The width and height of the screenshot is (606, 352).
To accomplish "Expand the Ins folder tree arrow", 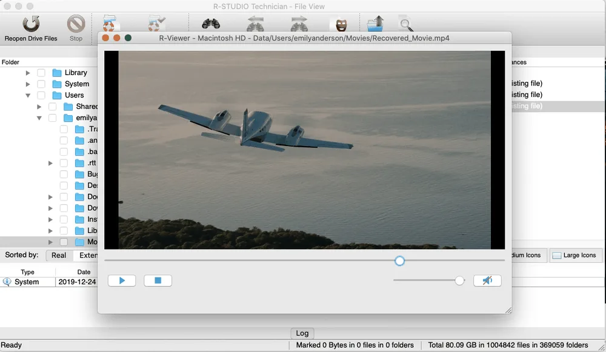I will coord(50,219).
